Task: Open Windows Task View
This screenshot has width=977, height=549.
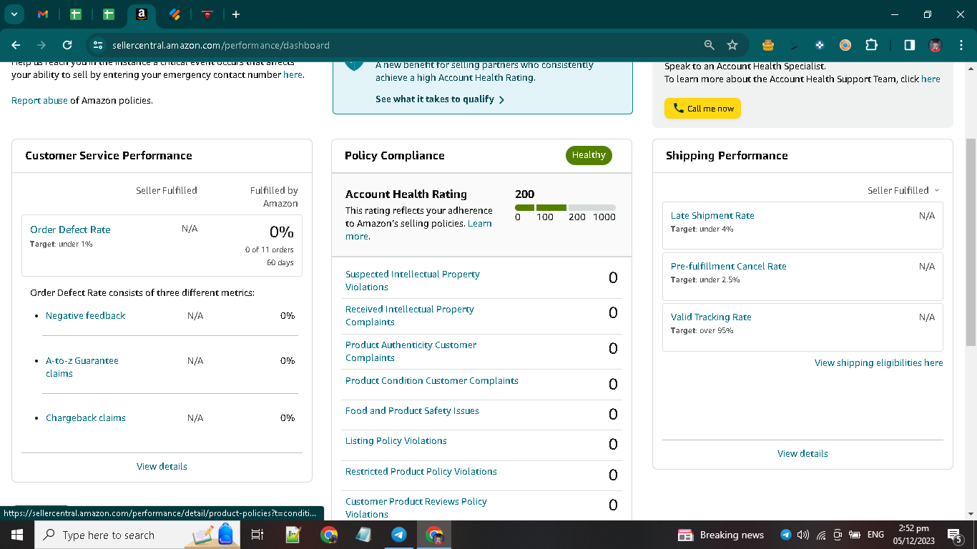Action: tap(257, 535)
